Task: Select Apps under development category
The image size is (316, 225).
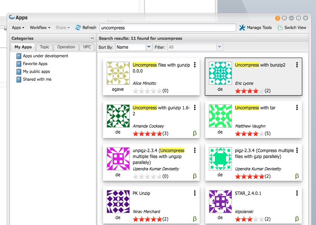Action: [x=46, y=56]
